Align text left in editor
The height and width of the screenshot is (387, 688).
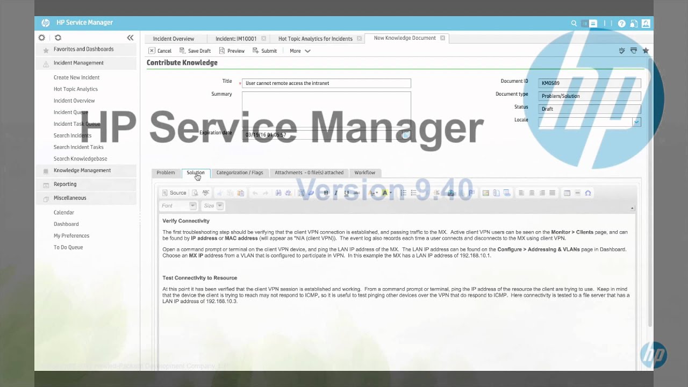pos(521,193)
